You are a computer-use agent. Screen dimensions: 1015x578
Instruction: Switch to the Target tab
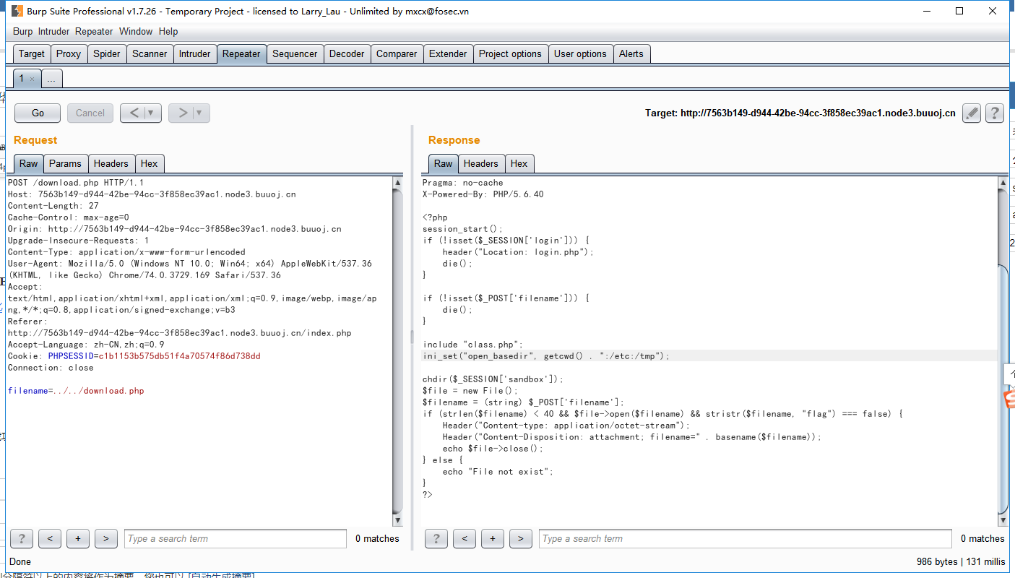click(x=32, y=53)
